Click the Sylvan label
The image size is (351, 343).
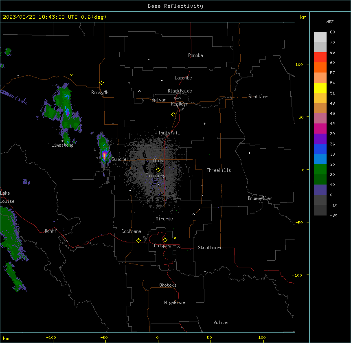click(x=159, y=100)
